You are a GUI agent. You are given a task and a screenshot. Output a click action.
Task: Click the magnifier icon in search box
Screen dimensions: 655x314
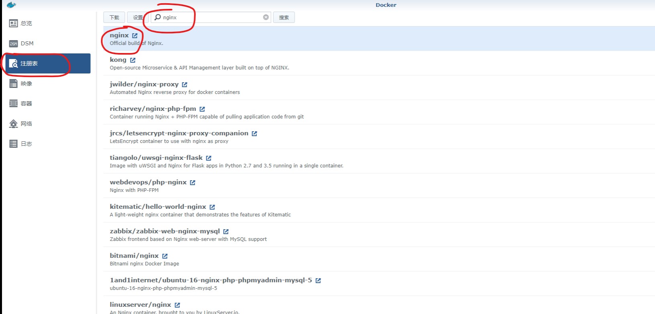158,17
